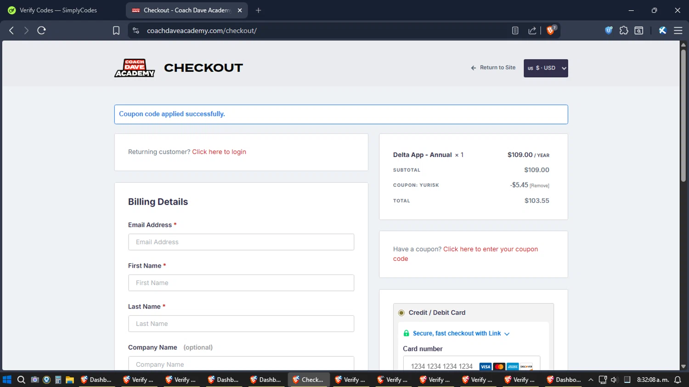Open reader mode for this page
689x387 pixels.
point(515,30)
